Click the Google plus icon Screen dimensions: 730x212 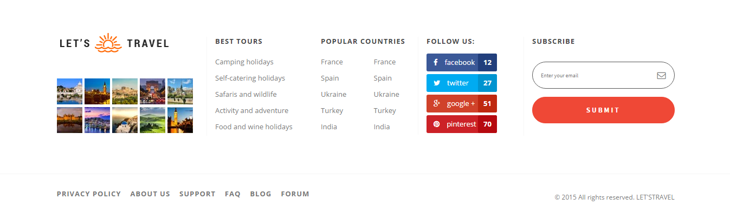coord(436,103)
